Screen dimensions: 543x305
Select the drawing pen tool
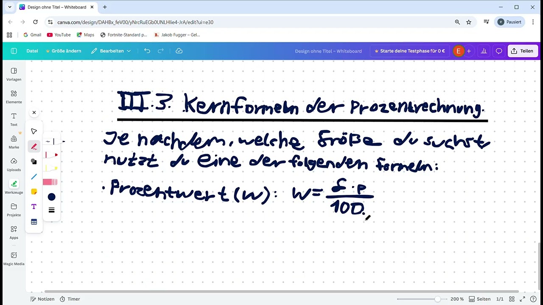coord(34,147)
